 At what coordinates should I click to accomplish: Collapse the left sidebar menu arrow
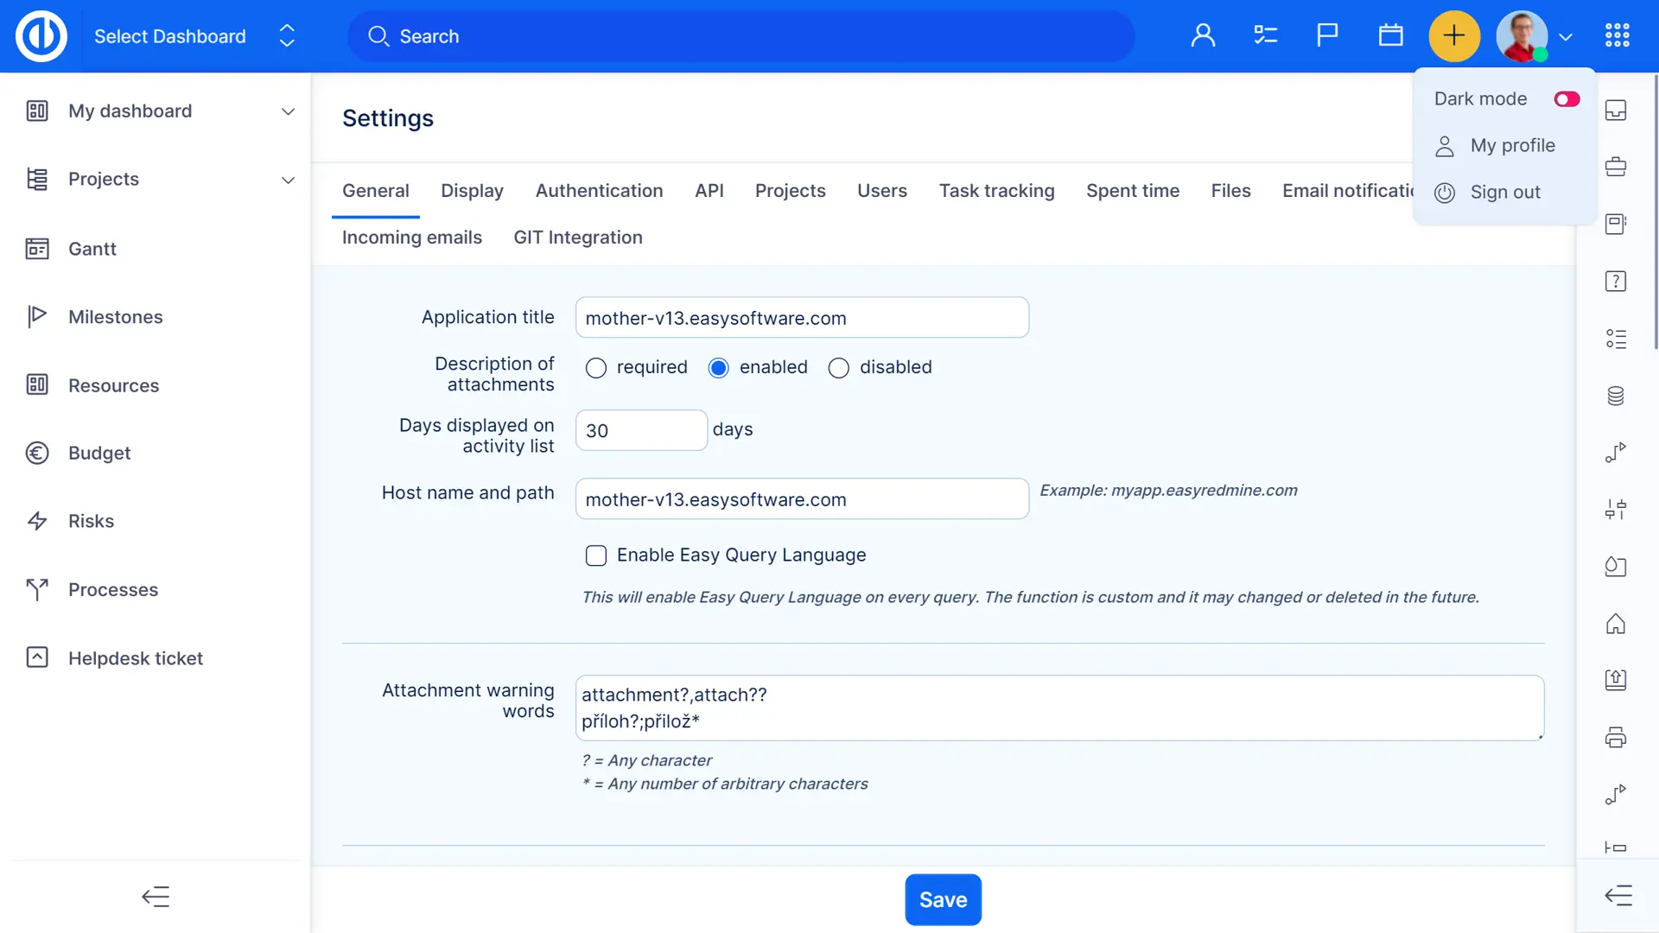click(156, 897)
